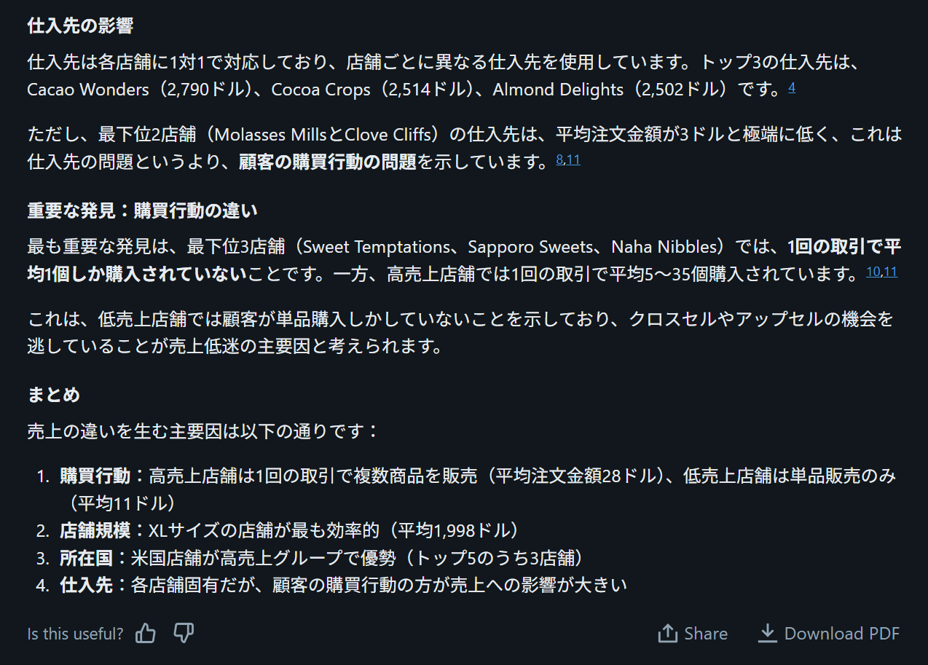
Task: Open citation 11 beside citation 10
Action: (x=890, y=272)
